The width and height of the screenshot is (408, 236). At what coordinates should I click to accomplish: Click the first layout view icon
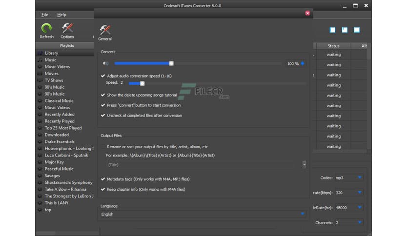pyautogui.click(x=332, y=30)
